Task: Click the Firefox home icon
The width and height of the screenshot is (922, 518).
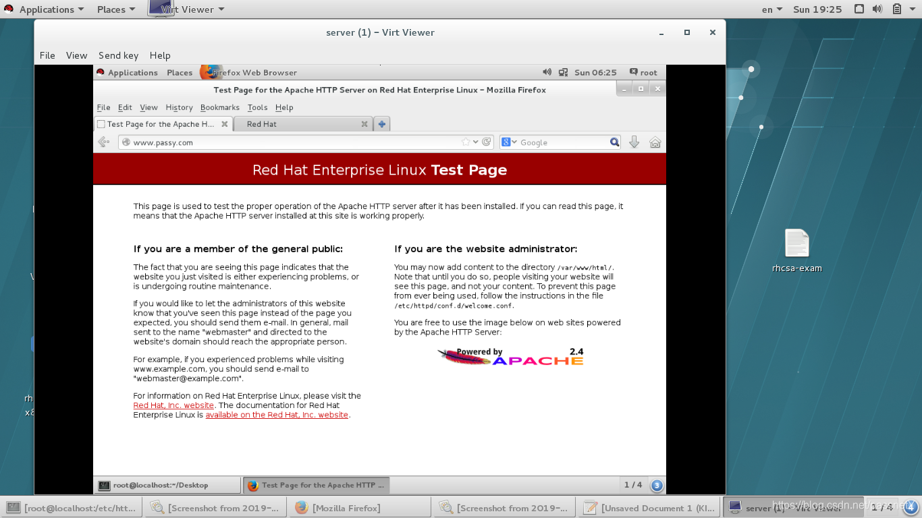Action: pyautogui.click(x=655, y=142)
